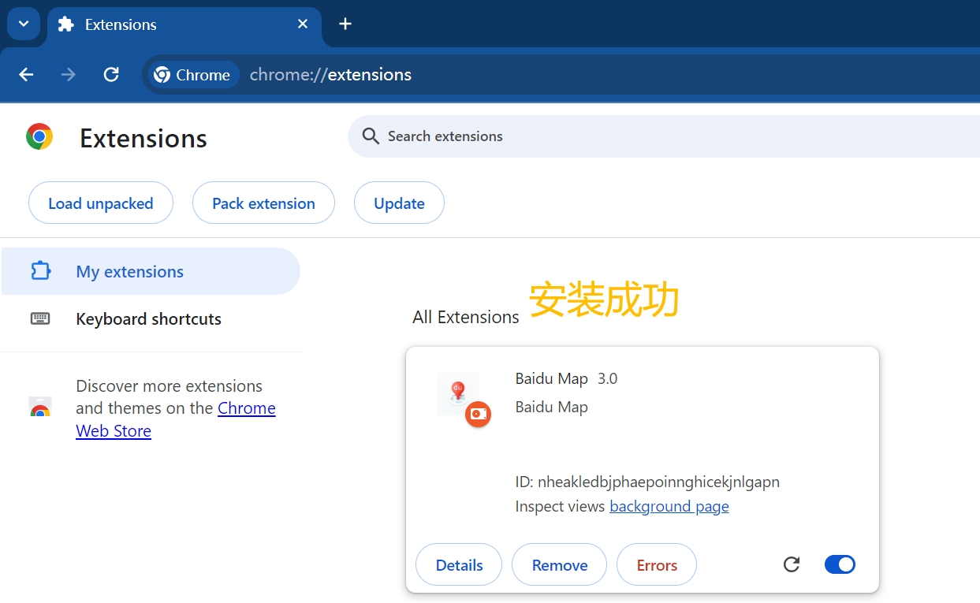This screenshot has height=603, width=980.
Task: Click the My extensions puzzle icon
Action: [x=40, y=271]
